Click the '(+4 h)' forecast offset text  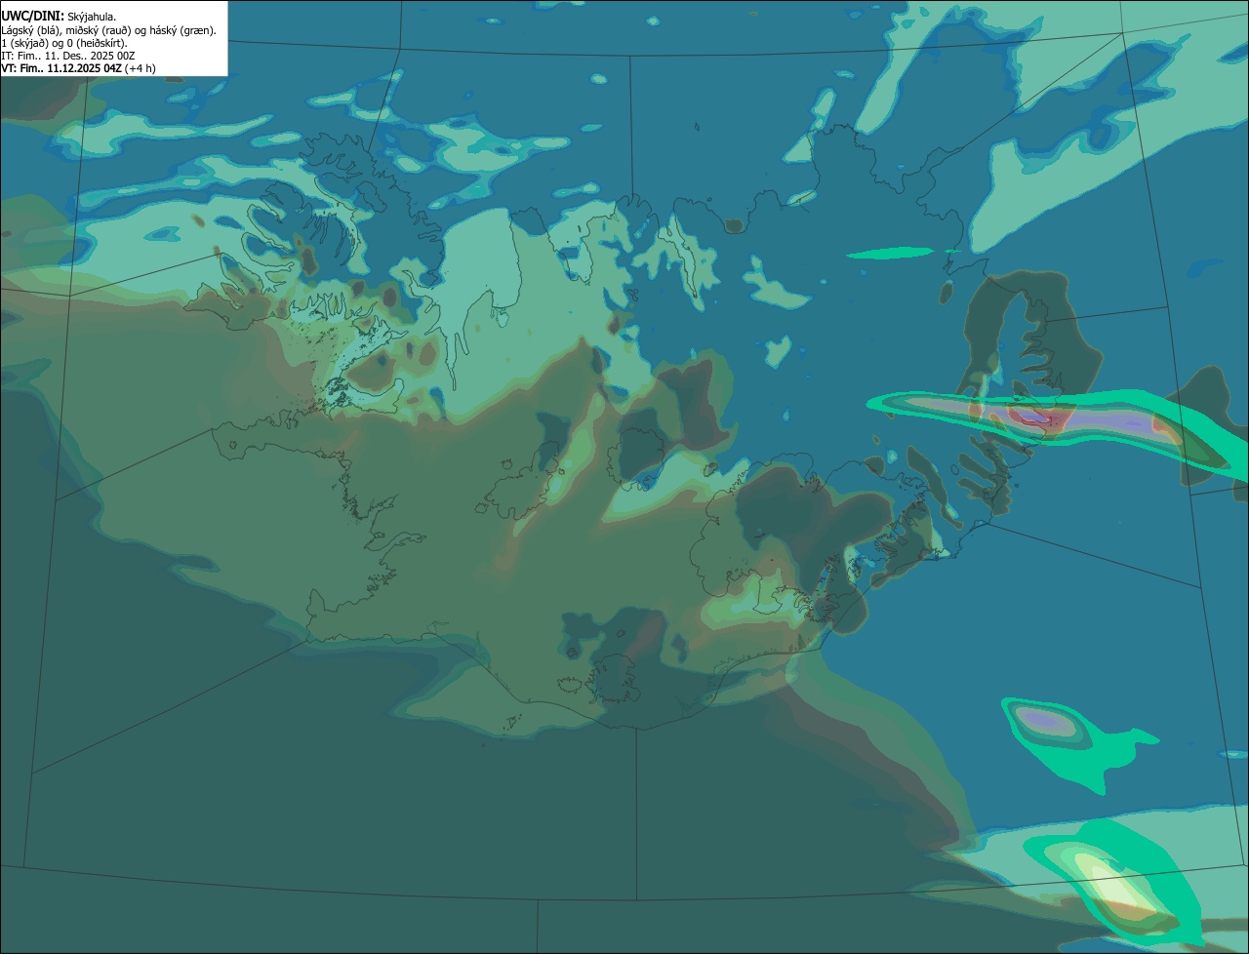point(141,68)
